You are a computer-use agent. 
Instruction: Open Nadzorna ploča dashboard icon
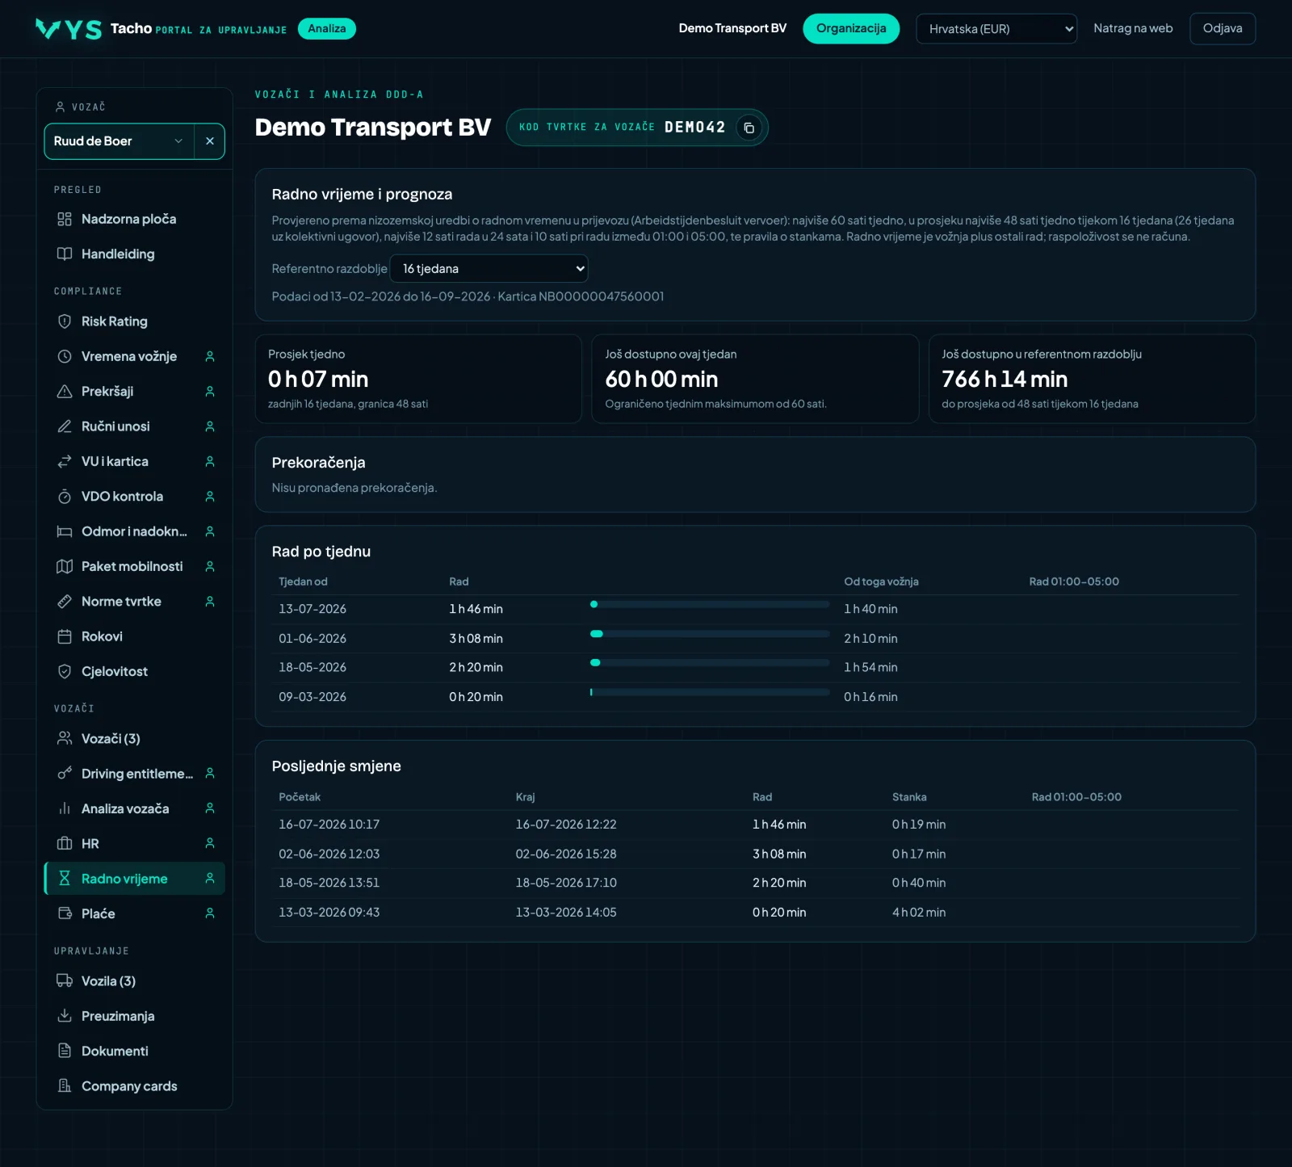[x=65, y=219]
